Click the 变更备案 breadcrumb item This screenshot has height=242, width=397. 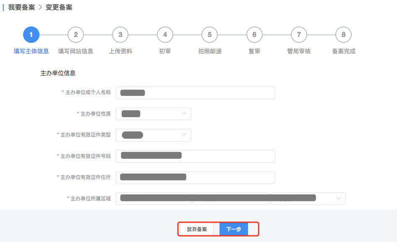click(59, 7)
